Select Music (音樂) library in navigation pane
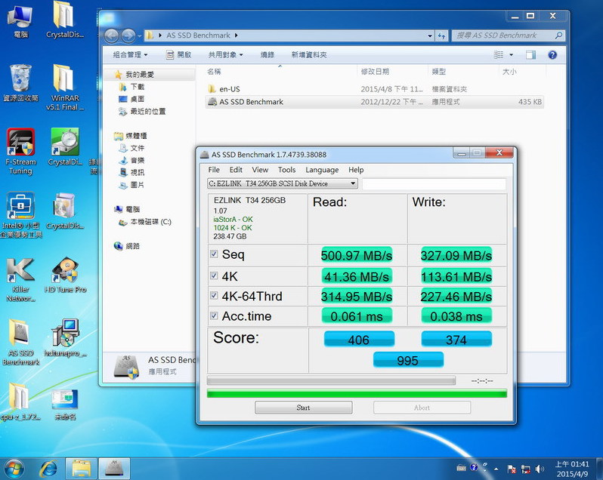 [x=131, y=160]
